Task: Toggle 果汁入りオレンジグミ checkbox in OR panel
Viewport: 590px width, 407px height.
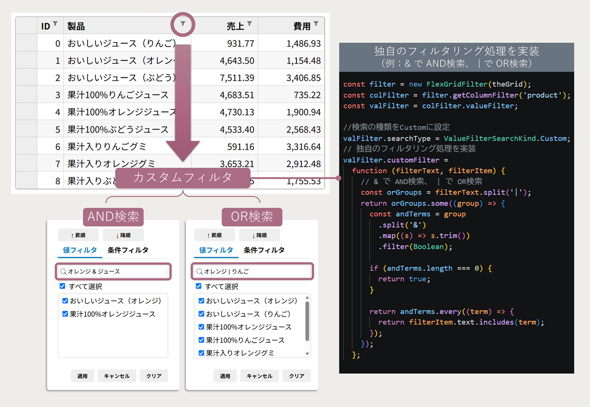Action: click(x=201, y=353)
